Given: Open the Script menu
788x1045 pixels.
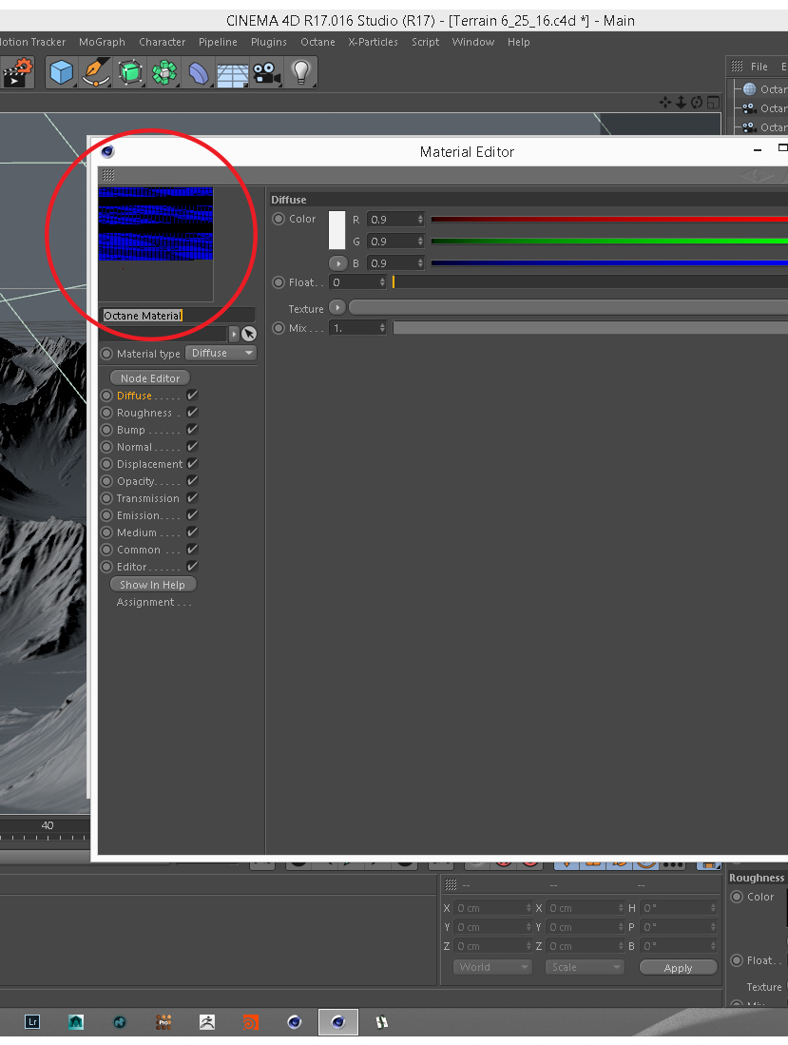Looking at the screenshot, I should click(x=425, y=42).
